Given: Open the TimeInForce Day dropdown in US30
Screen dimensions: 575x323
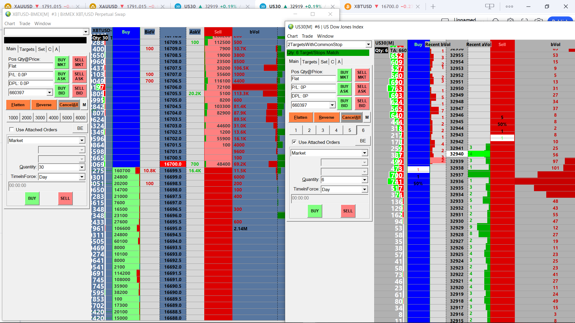Looking at the screenshot, I should click(x=364, y=190).
